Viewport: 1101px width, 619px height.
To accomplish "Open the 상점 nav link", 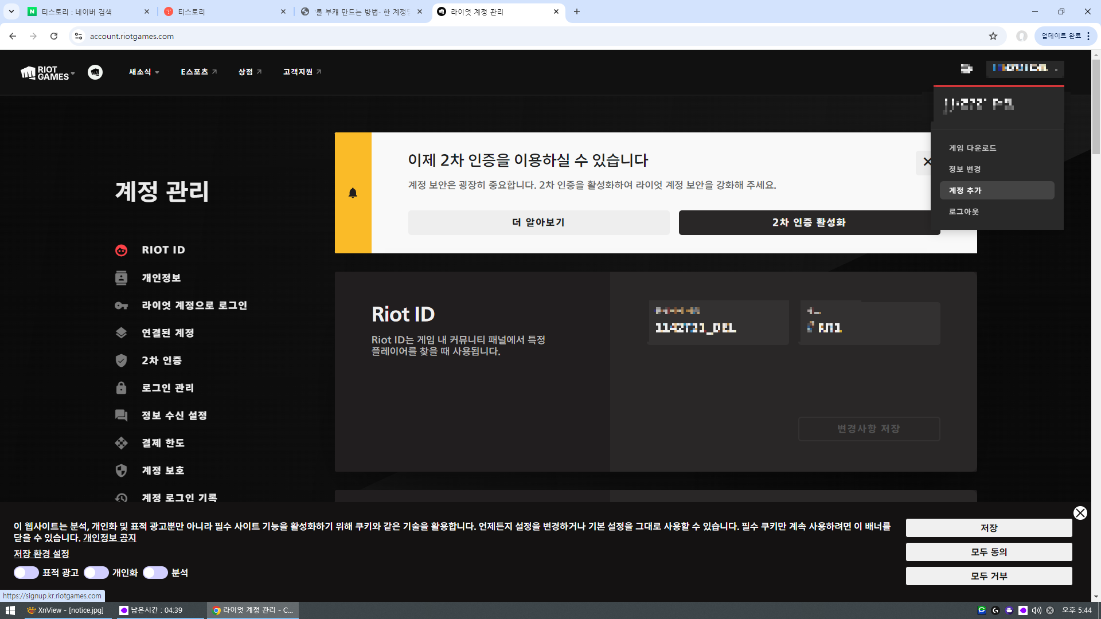I will pos(250,72).
